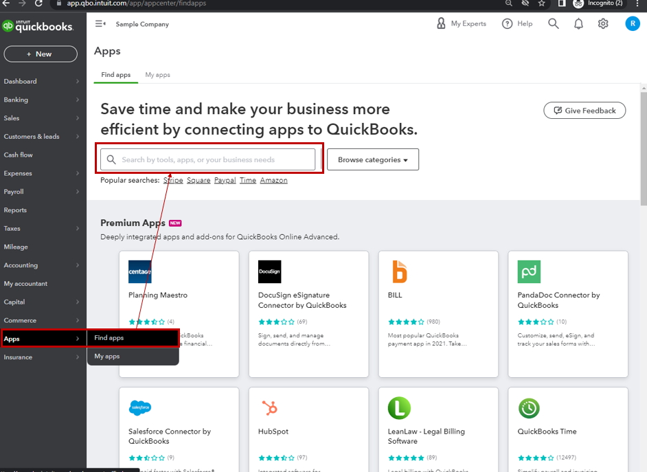
Task: Click the page vertical scrollbar
Action: pyautogui.click(x=644, y=148)
